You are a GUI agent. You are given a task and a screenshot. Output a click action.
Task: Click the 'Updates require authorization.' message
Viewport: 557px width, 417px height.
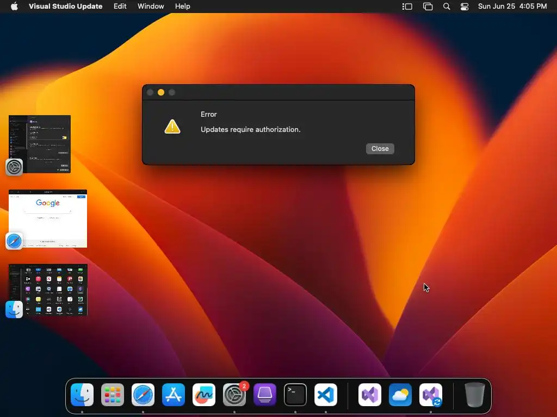coord(250,129)
